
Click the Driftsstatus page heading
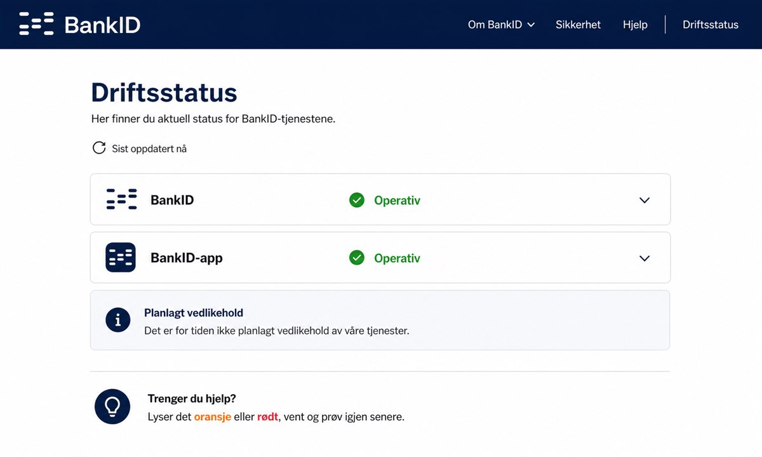[x=164, y=93]
